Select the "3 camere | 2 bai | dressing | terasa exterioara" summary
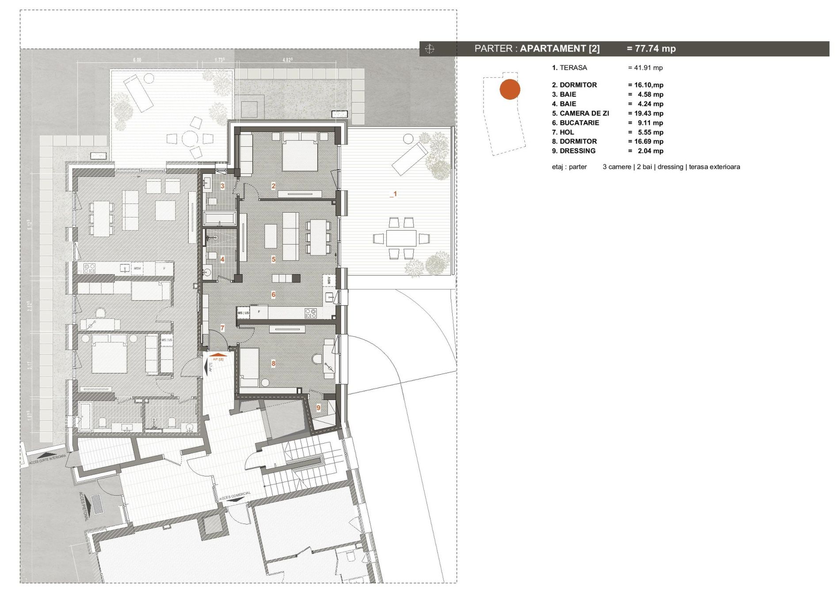Viewport: 839px width, 593px height. pos(671,167)
